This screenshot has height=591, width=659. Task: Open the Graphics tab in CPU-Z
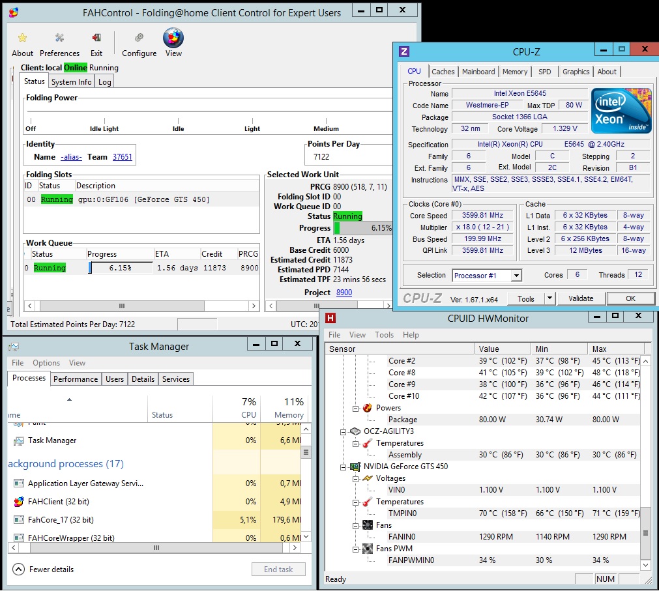576,72
